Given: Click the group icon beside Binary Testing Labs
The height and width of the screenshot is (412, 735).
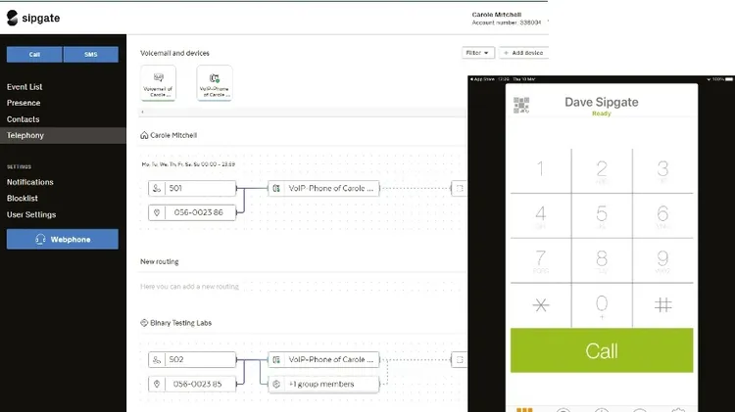Looking at the screenshot, I should pyautogui.click(x=144, y=323).
